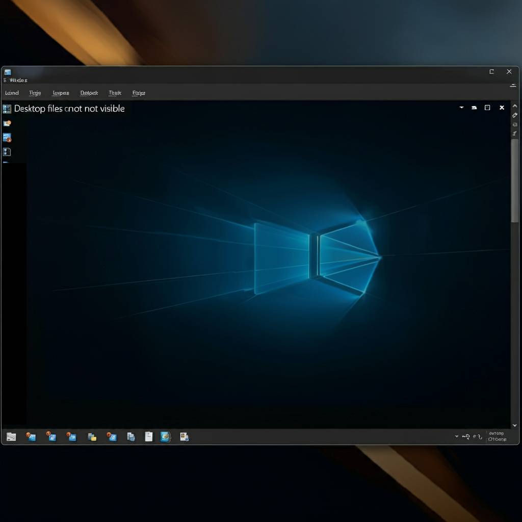Launch the blue globe picture taskbar icon
This screenshot has height=522, width=522.
pos(166,436)
